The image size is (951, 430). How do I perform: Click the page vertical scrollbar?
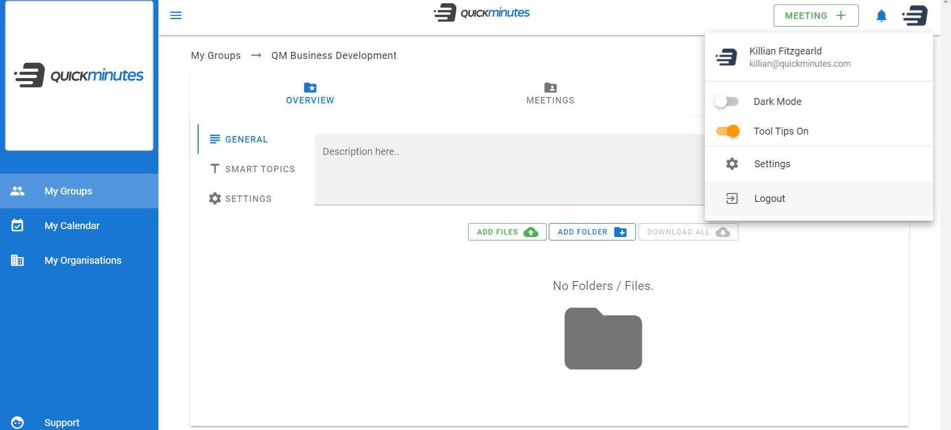[x=946, y=215]
